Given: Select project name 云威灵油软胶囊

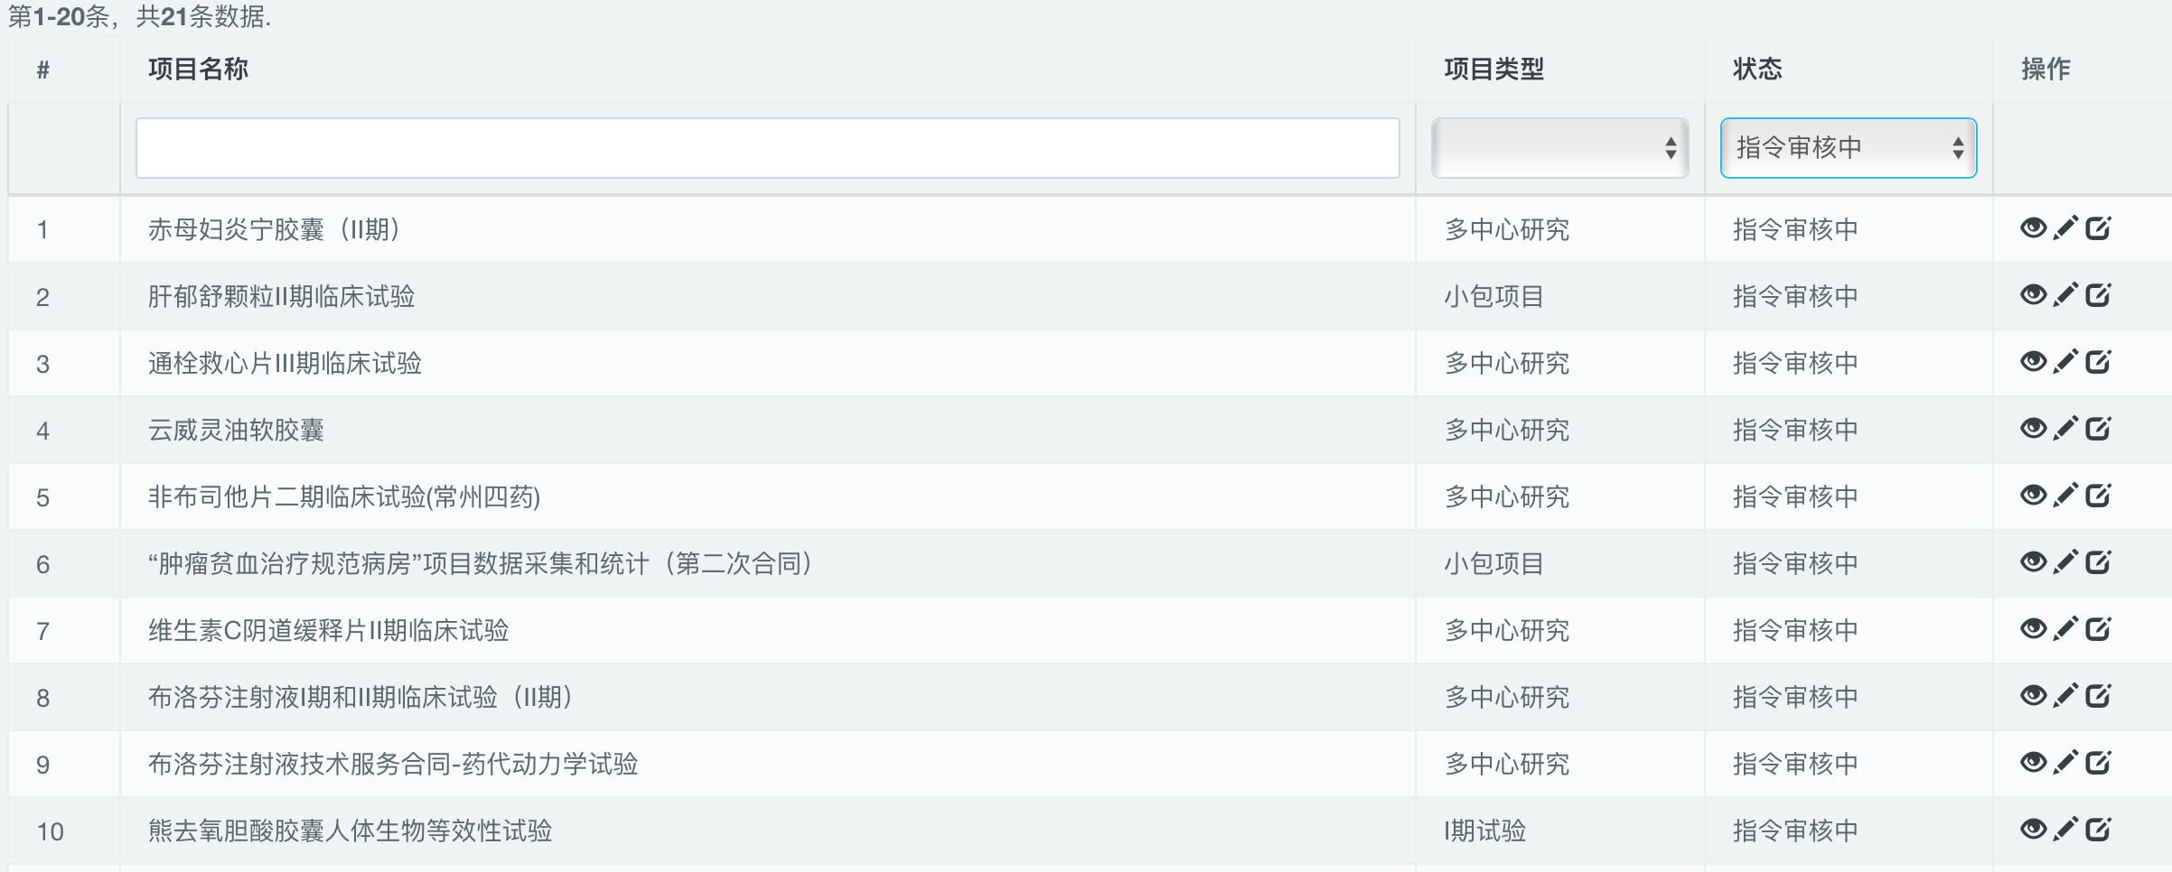Looking at the screenshot, I should [x=236, y=430].
